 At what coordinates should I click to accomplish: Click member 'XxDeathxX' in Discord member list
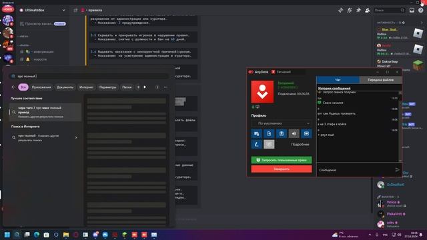point(396,185)
